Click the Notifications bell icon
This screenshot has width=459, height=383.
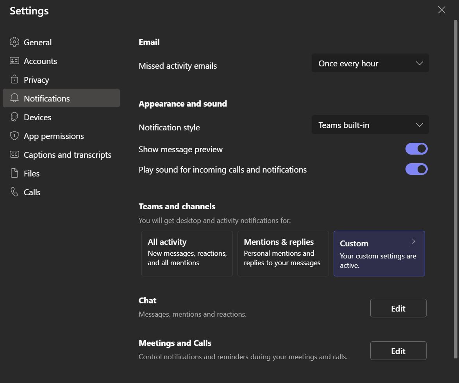14,98
